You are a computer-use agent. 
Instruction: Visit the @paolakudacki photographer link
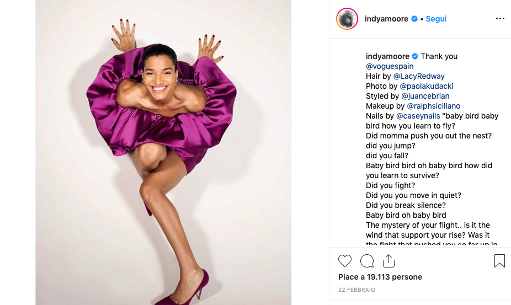point(426,86)
